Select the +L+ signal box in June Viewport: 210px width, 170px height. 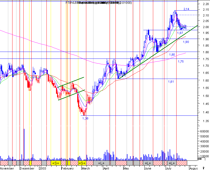[148, 163]
